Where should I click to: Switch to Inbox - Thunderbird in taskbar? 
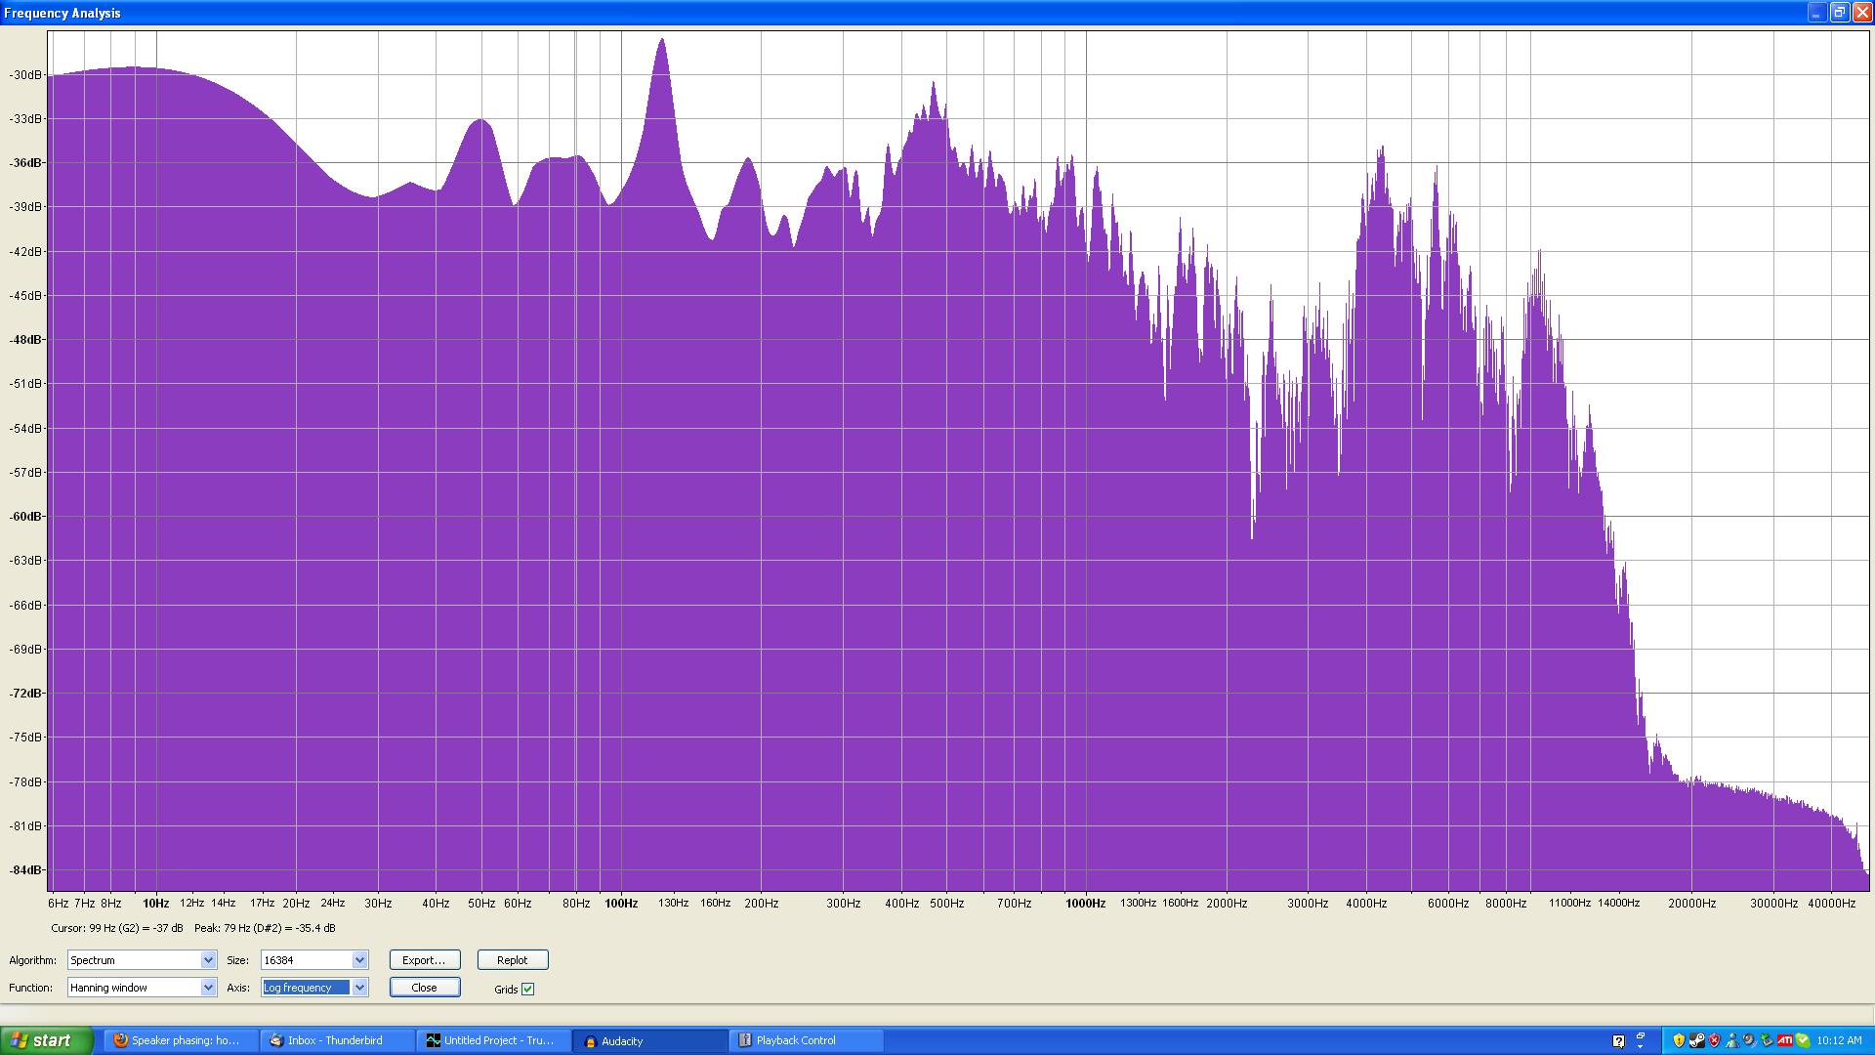[x=337, y=1040]
